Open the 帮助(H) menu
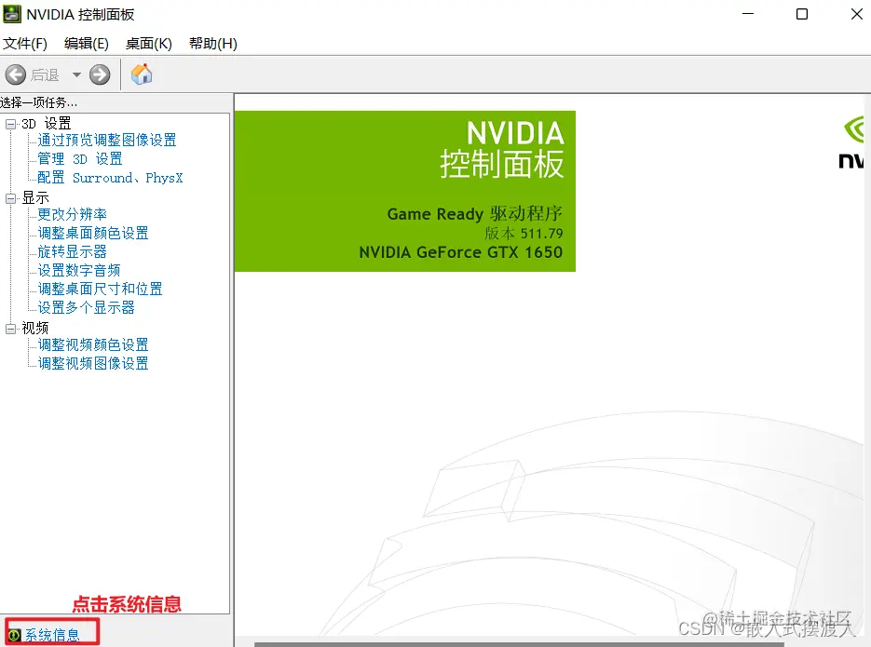871x647 pixels. [213, 43]
